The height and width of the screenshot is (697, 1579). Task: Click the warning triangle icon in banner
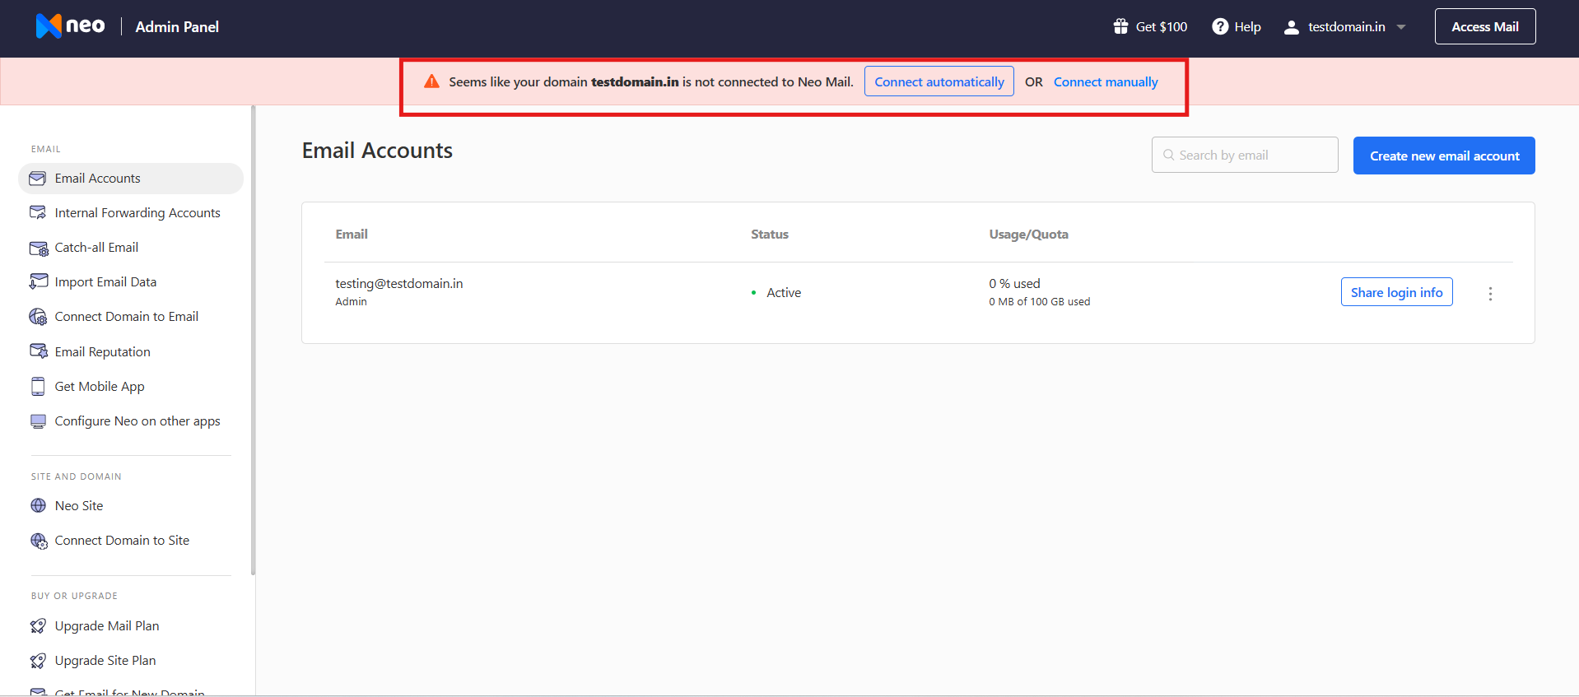tap(431, 81)
